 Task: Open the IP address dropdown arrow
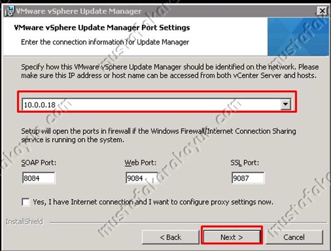(x=286, y=104)
